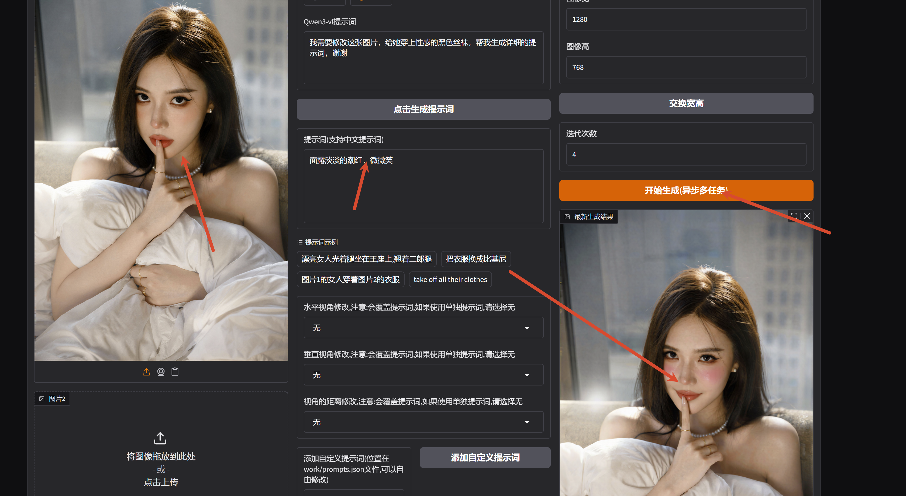Start generation with 开始生成(异步多任务)

[x=686, y=190]
